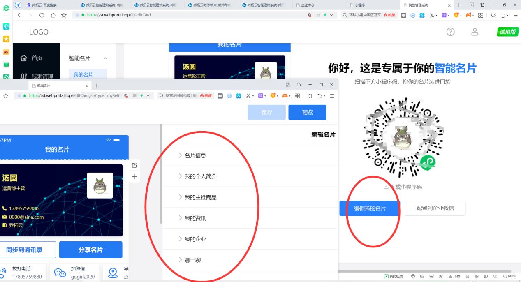The width and height of the screenshot is (521, 282).
Task: Click the 预览 preview button
Action: click(x=307, y=112)
